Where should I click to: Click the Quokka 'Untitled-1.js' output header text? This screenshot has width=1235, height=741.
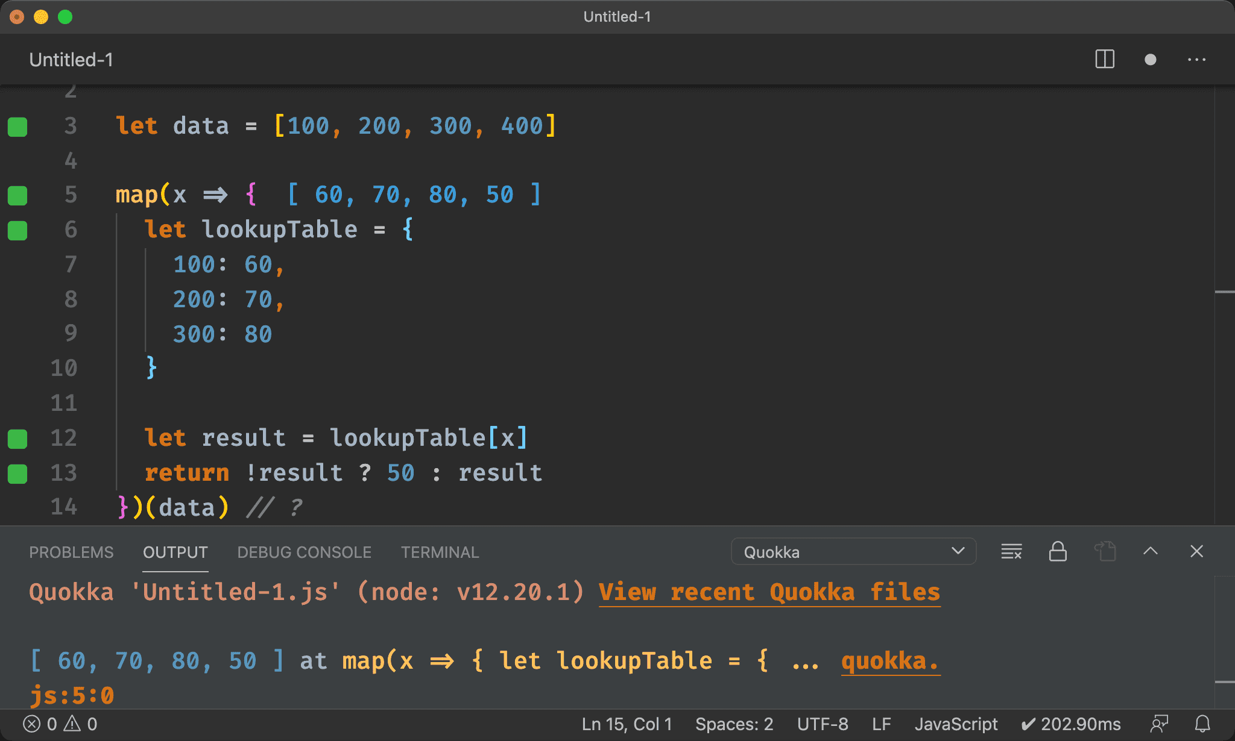coord(306,592)
